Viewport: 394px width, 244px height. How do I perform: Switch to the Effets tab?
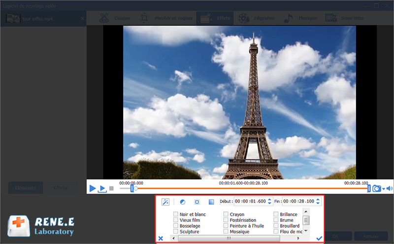[x=215, y=18]
